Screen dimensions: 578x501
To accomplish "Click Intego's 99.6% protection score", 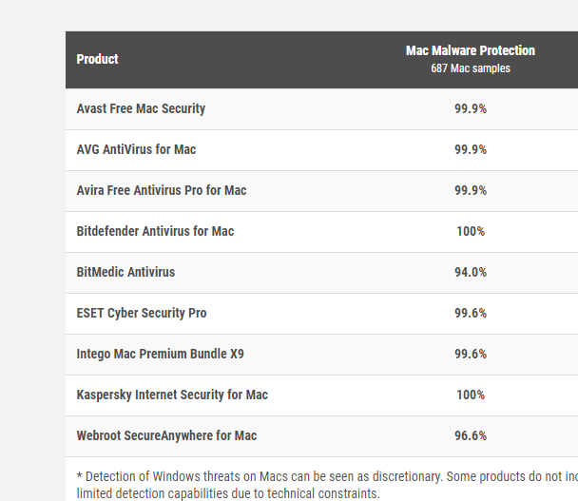I will [471, 354].
